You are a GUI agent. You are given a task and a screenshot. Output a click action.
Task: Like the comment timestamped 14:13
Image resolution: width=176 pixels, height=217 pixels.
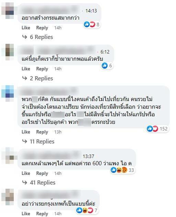pos(26,28)
